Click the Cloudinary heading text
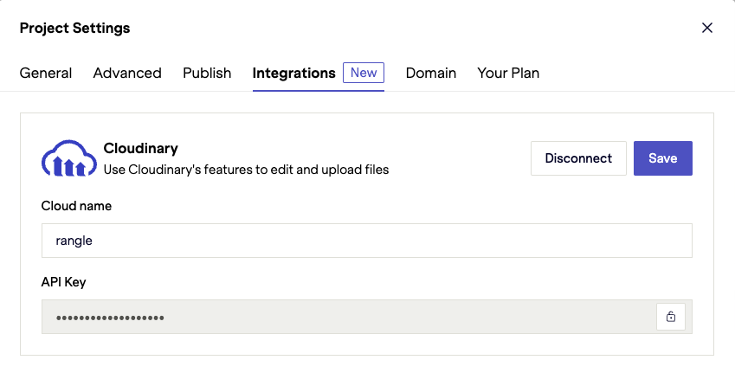 click(x=140, y=148)
